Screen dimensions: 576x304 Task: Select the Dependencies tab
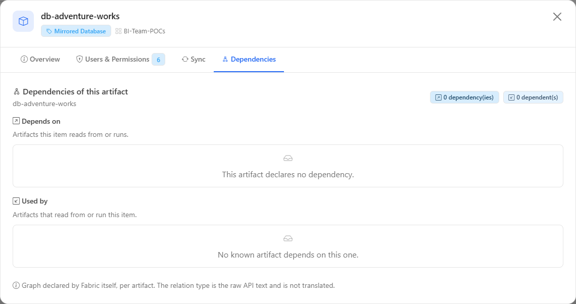pyautogui.click(x=249, y=60)
